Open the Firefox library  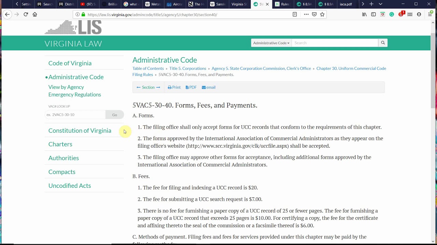tap(364, 14)
